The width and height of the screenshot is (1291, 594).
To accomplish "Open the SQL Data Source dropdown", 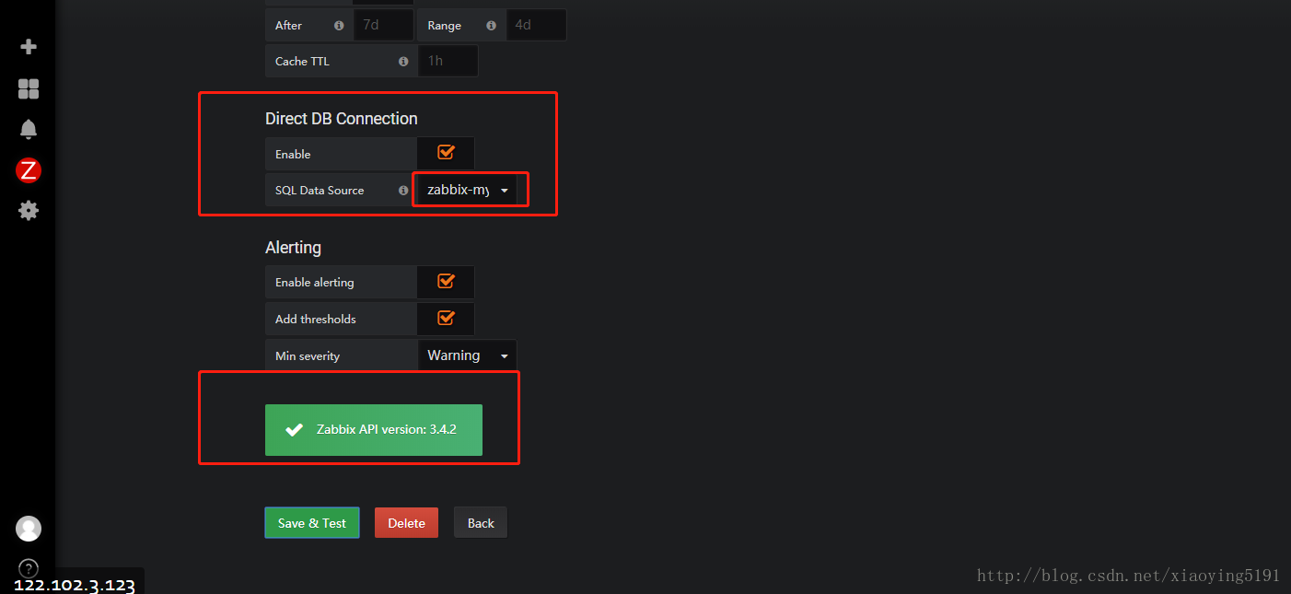I will tap(468, 190).
